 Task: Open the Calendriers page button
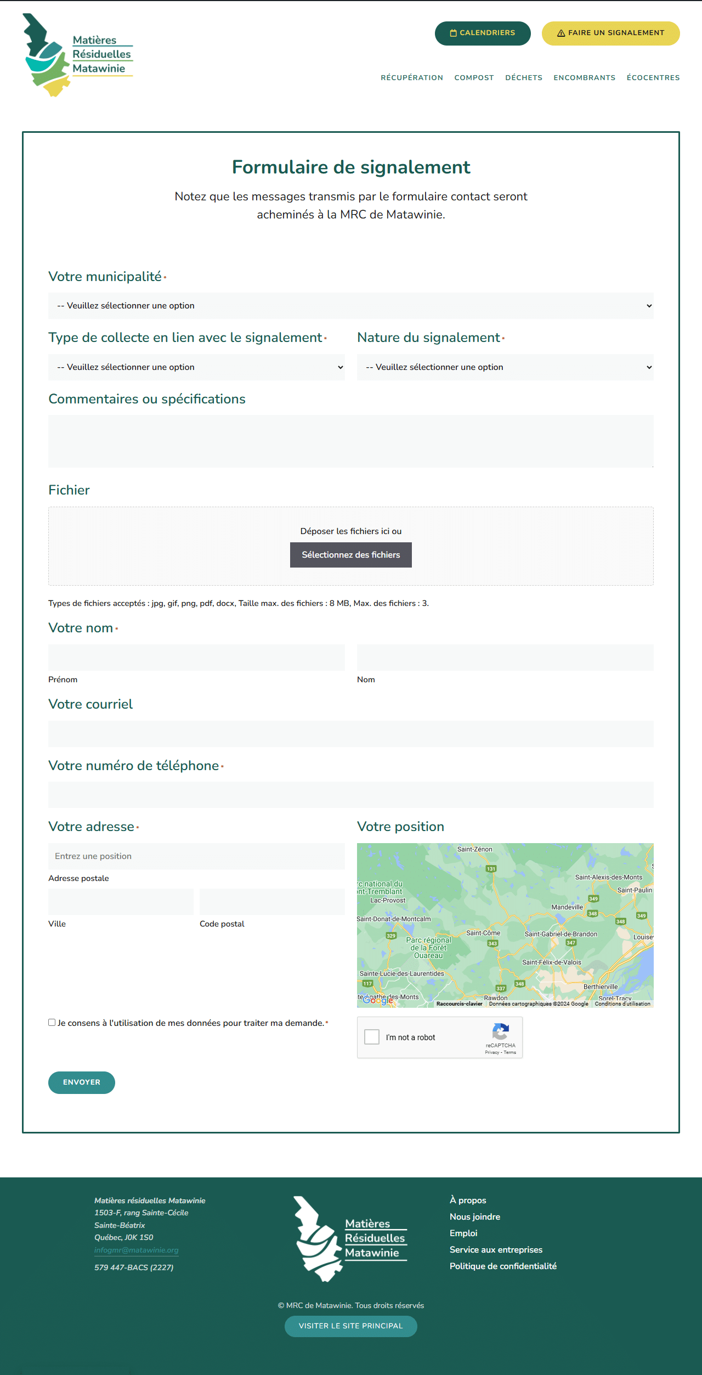[x=483, y=33]
